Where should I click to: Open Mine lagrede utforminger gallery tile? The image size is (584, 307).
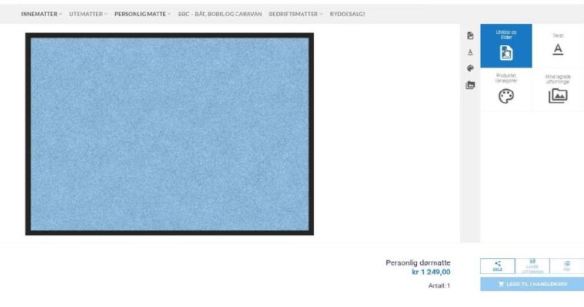click(x=558, y=90)
